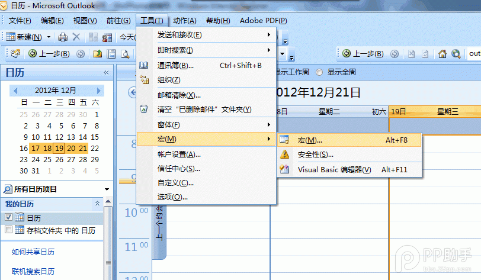Open 通讯簿(B) address book item
The height and width of the screenshot is (280, 481).
[206, 65]
